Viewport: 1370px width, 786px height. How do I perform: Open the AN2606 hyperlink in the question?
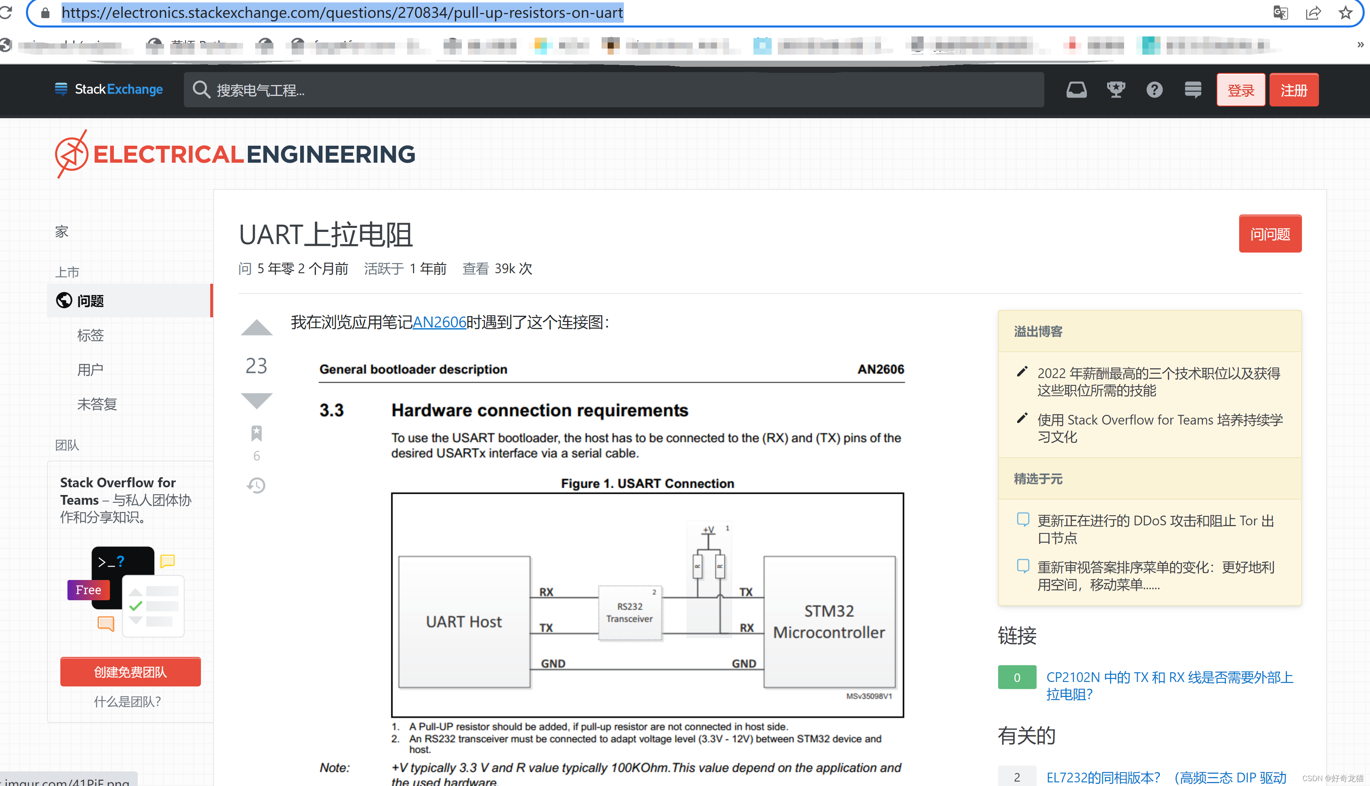pyautogui.click(x=439, y=322)
